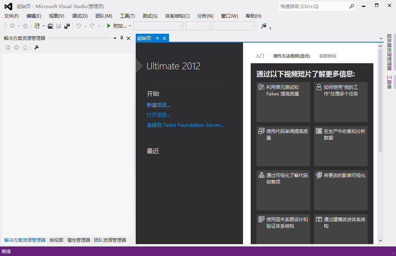Viewport: 396px width, 256px height.
Task: Expand the New Project button dropdown arrow
Action: coord(43,26)
